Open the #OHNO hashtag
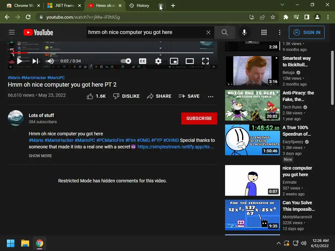 tap(171, 140)
